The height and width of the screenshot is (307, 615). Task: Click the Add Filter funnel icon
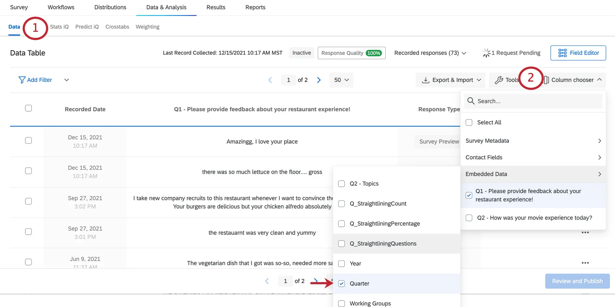pyautogui.click(x=22, y=80)
